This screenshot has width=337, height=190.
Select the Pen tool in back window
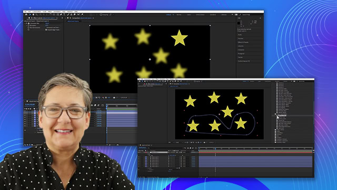[x=61, y=15]
